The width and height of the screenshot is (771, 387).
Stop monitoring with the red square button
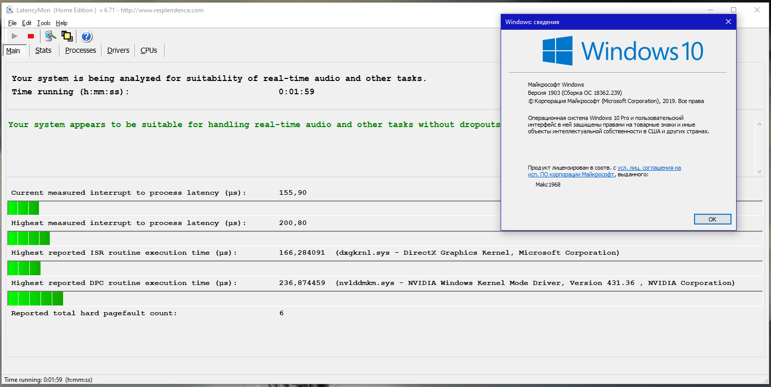click(31, 36)
